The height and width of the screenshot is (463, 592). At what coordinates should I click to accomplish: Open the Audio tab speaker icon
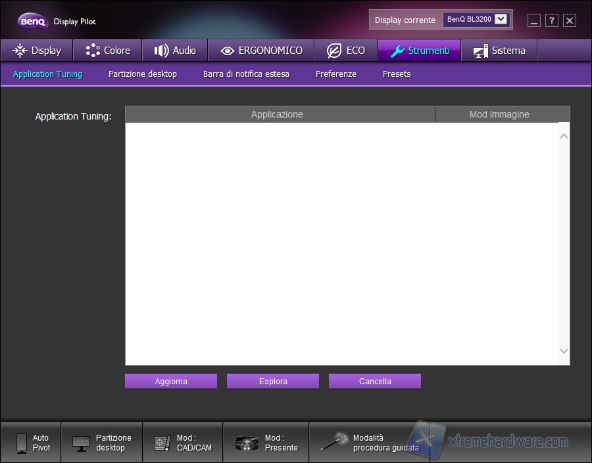click(x=174, y=51)
